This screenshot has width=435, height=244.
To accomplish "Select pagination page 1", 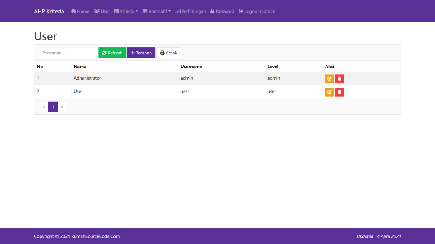I will tap(53, 107).
